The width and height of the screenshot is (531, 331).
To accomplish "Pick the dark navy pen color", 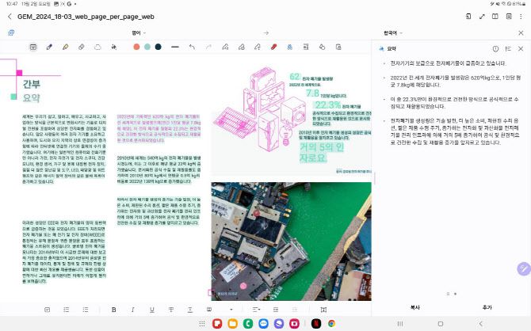I will [159, 47].
